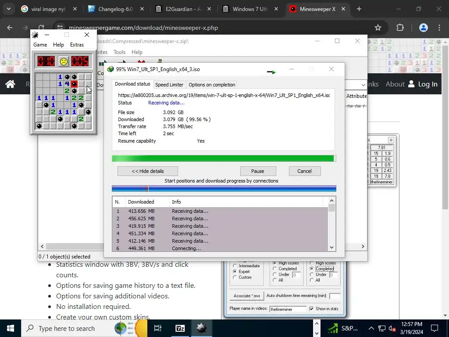Open a new browser tab

pyautogui.click(x=359, y=9)
